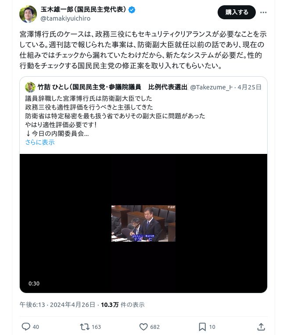This screenshot has width=283, height=335.
Task: Bookmark this post using bookmark icon
Action: [x=202, y=327]
